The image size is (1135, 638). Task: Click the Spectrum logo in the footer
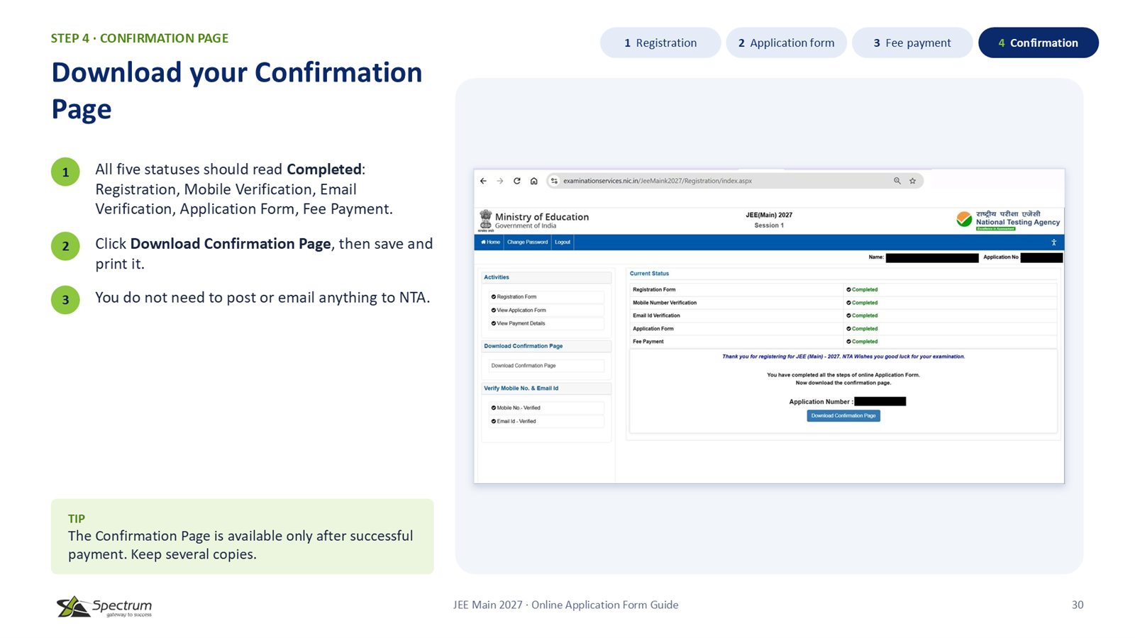104,607
